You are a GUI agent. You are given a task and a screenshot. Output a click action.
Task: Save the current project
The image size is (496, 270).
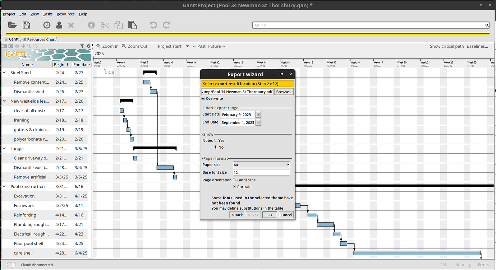(x=26, y=25)
